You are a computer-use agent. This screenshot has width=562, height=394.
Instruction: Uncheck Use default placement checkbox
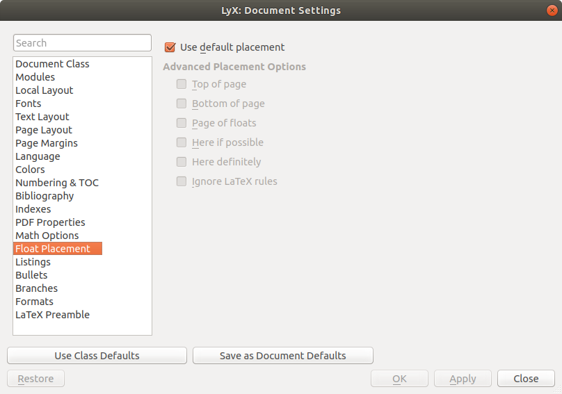[170, 47]
